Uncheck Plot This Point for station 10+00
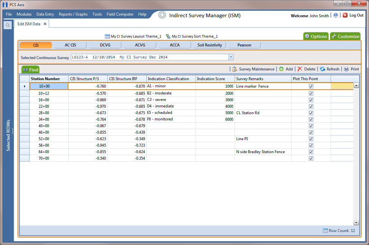Image resolution: width=369 pixels, height=245 pixels. click(311, 86)
